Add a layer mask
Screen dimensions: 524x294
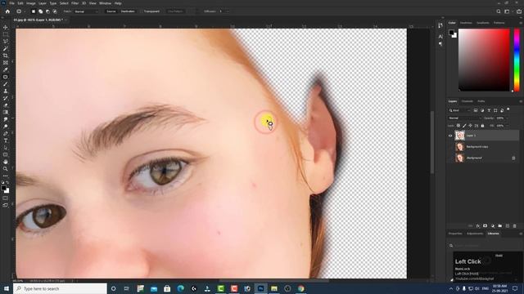486,226
